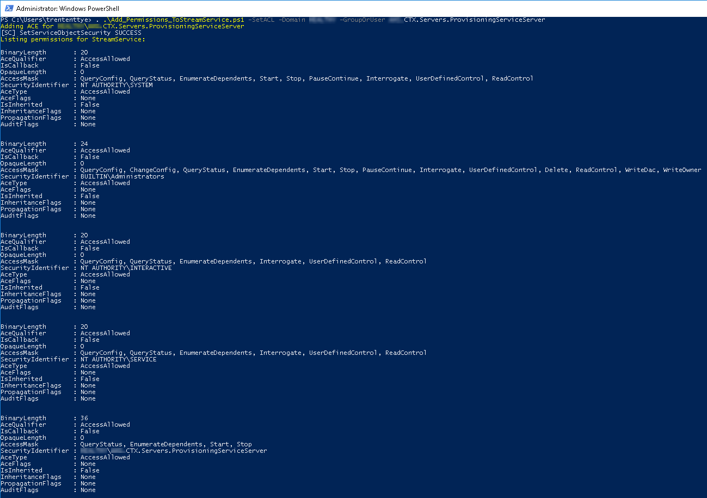Click the WriteDac permission in the access mask
707x498 pixels.
[x=640, y=170]
